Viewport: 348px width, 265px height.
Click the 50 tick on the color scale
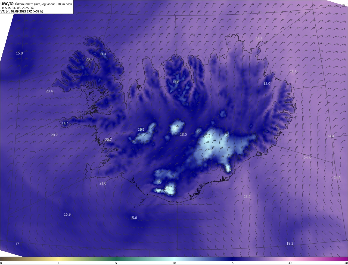(346, 263)
